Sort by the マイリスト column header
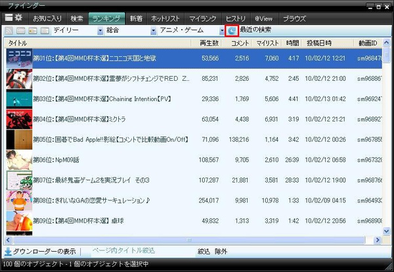The image size is (394, 272). point(267,43)
